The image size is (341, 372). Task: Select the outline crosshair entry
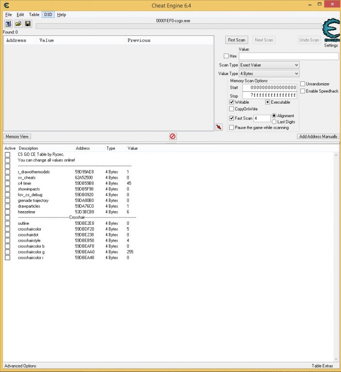tap(24, 223)
